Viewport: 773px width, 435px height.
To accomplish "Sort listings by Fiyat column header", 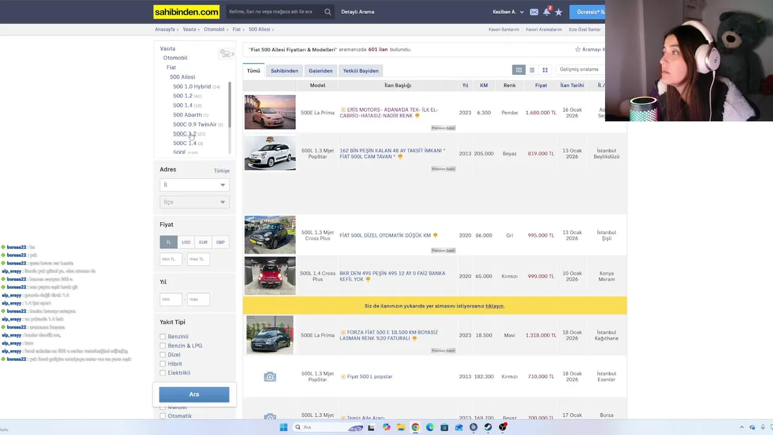I will (x=540, y=85).
